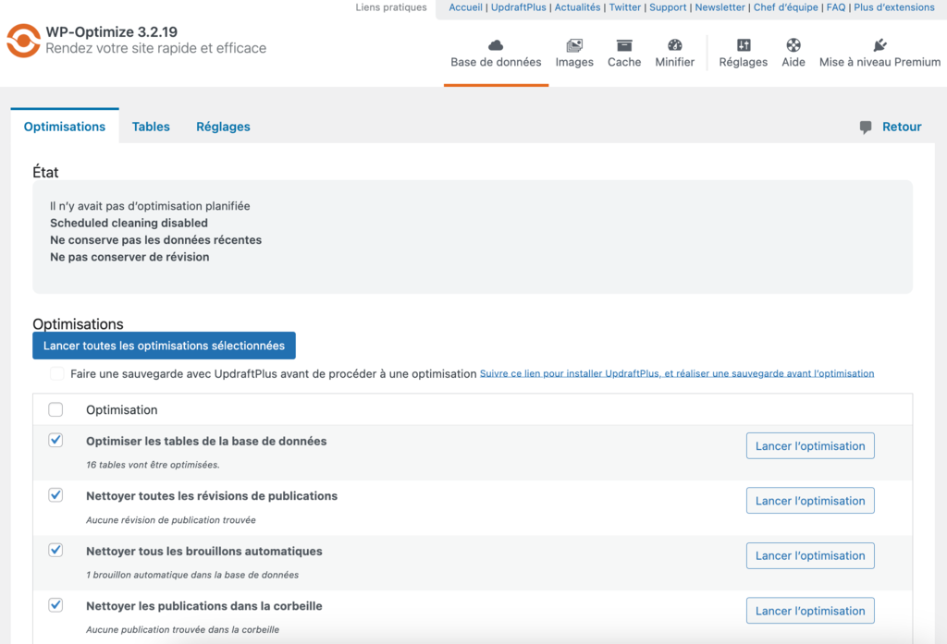Open the Images section icon
The image size is (947, 644).
tap(574, 43)
